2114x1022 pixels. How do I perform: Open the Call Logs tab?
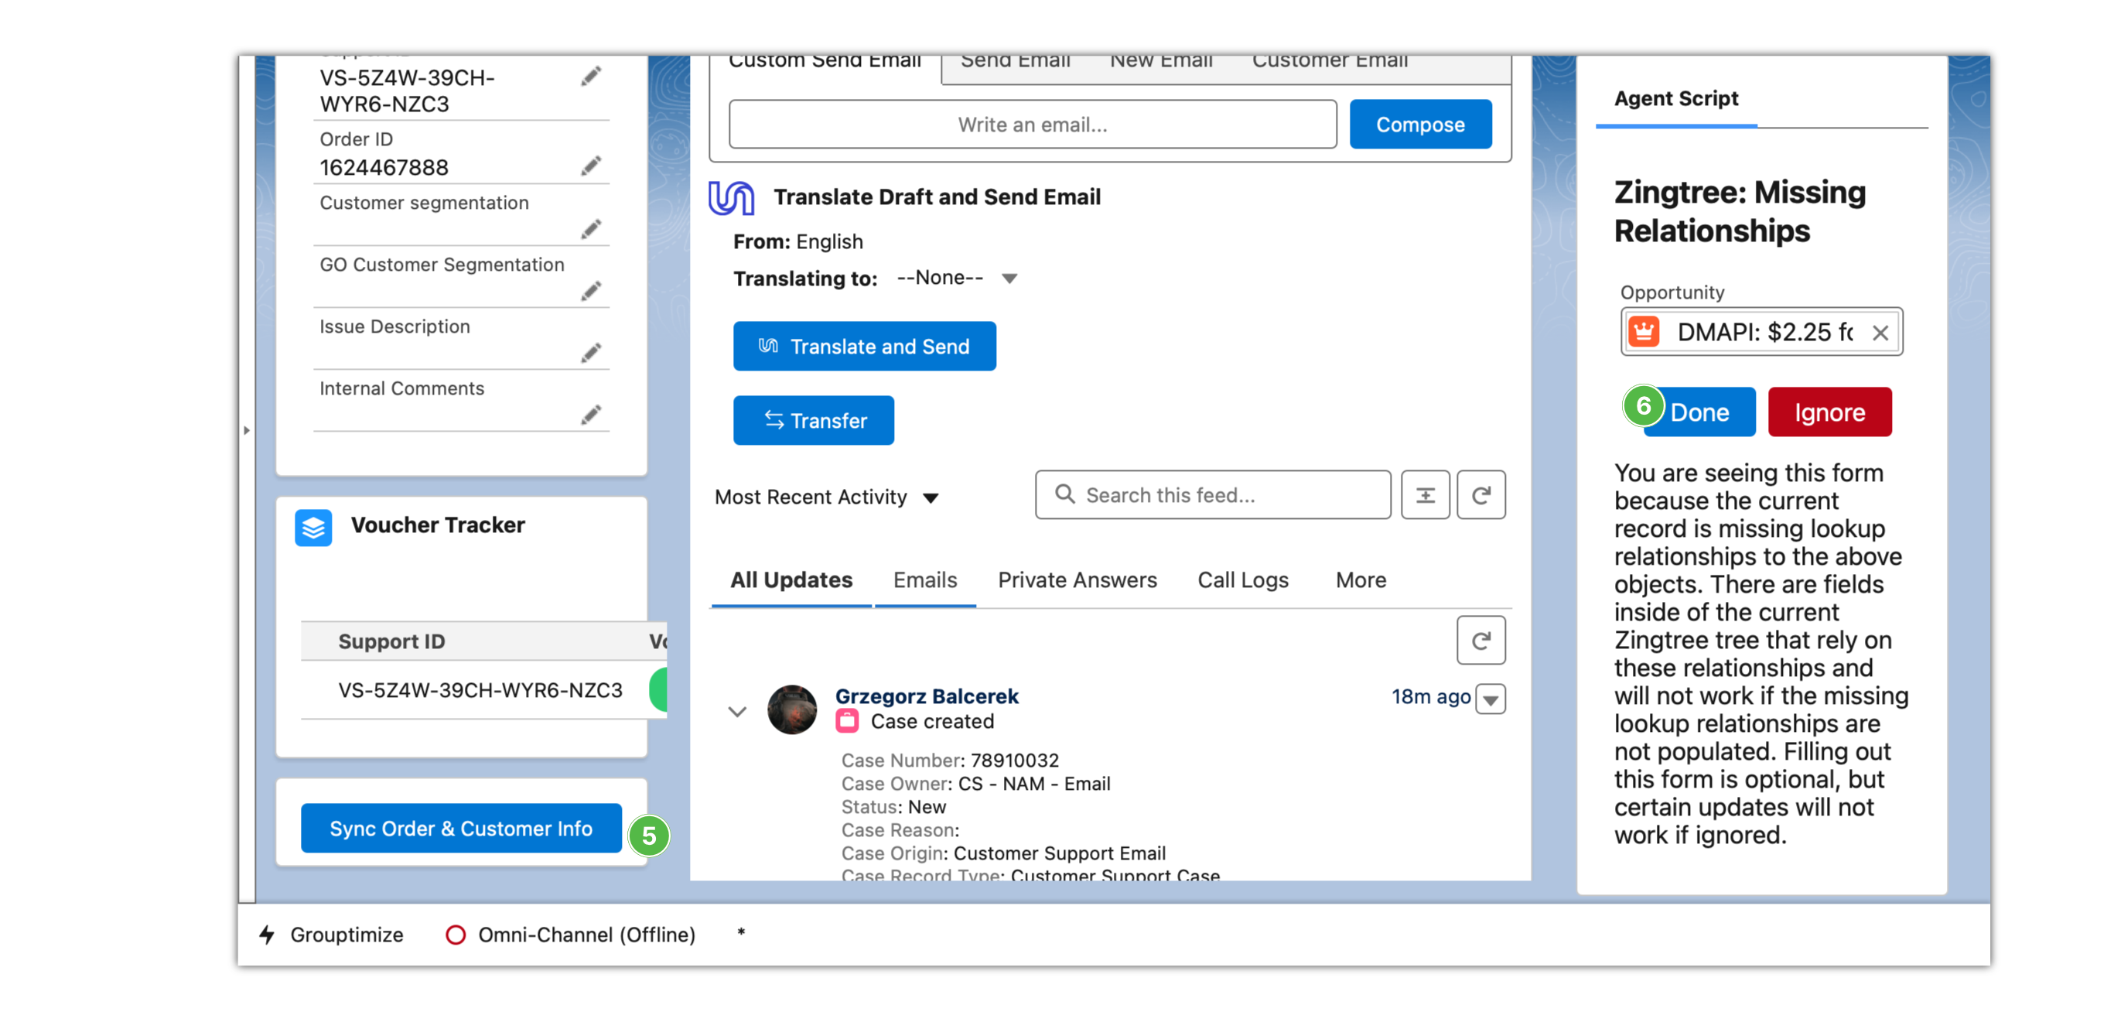pyautogui.click(x=1242, y=580)
